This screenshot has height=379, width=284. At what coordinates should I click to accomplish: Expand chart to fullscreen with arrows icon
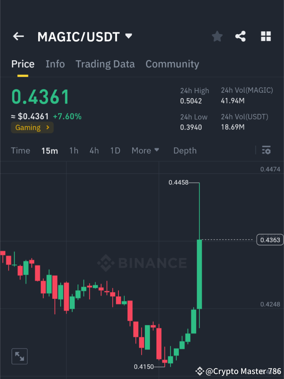19,356
